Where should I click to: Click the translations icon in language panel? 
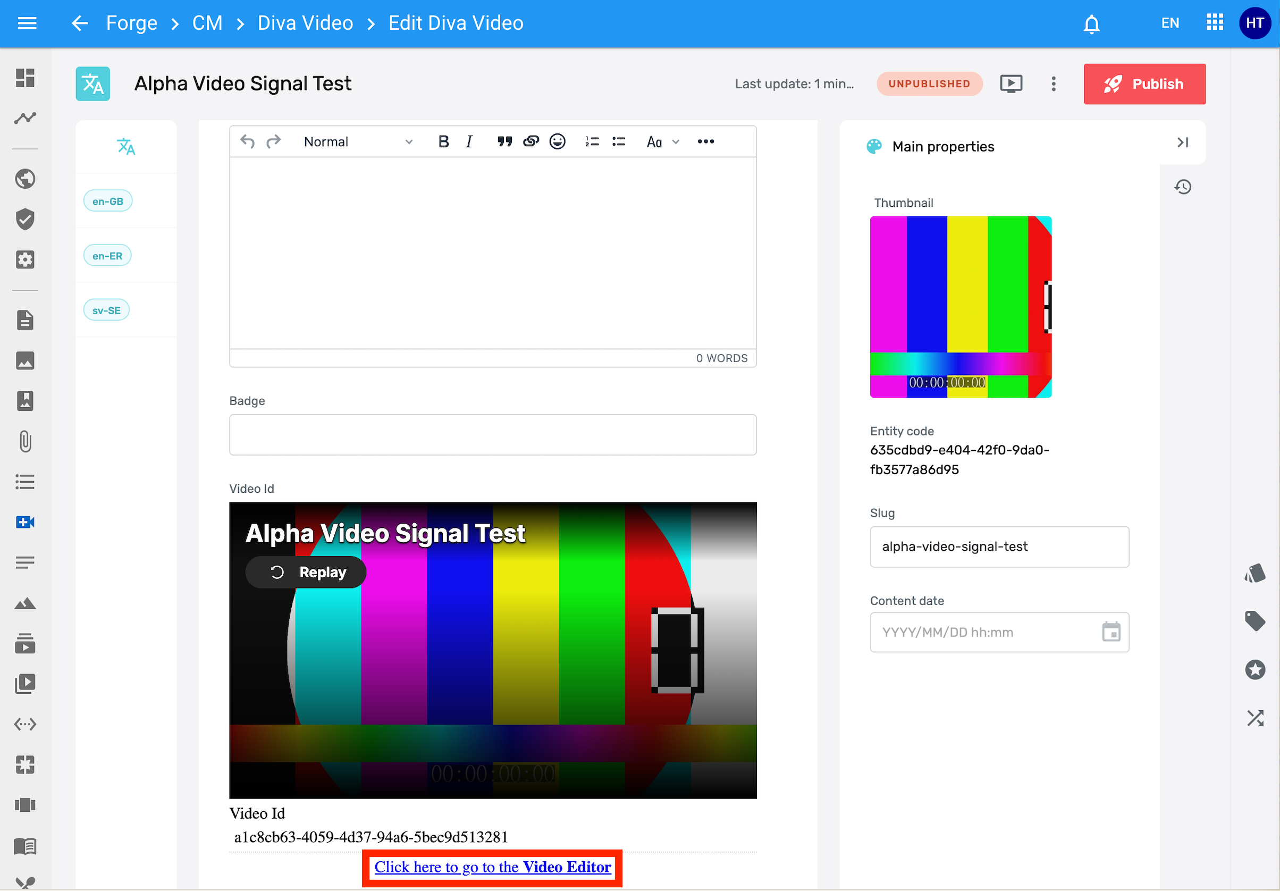126,146
